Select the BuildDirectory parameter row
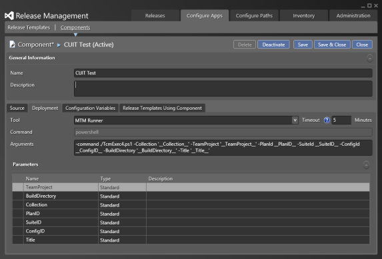The width and height of the screenshot is (382, 259). (191, 196)
